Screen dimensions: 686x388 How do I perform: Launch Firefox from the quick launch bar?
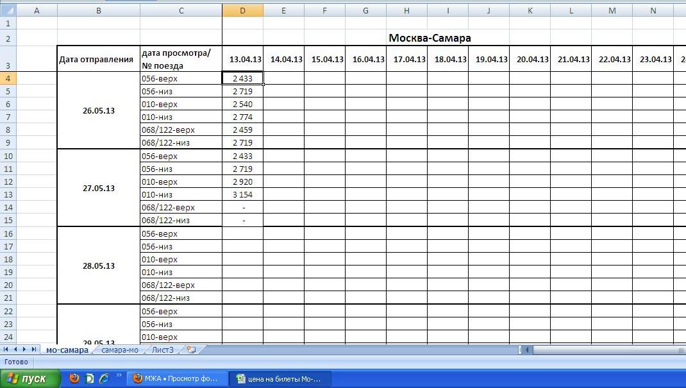74,378
